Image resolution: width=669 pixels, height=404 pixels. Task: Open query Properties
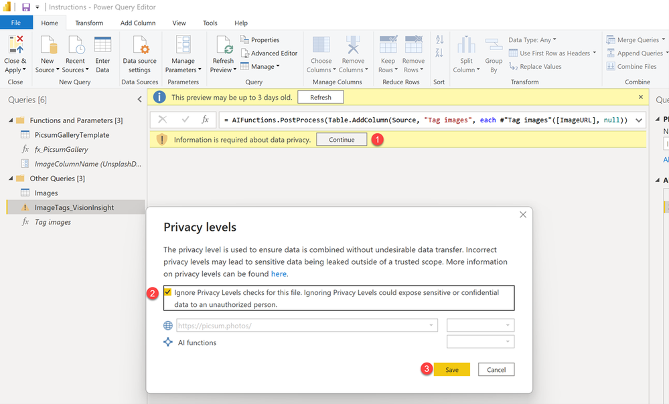260,39
